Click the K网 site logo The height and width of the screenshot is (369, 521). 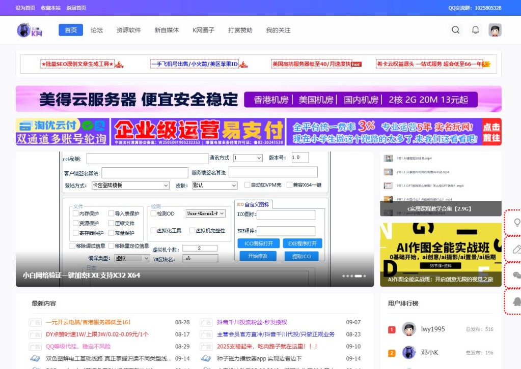point(30,30)
